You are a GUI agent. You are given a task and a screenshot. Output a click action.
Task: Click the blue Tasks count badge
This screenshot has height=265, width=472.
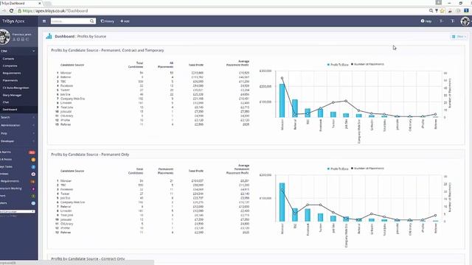pos(33,167)
